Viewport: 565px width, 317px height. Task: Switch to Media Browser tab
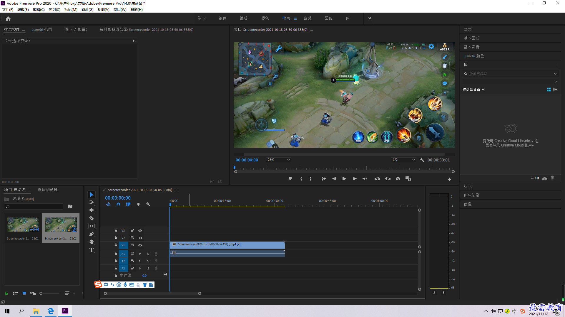[47, 190]
